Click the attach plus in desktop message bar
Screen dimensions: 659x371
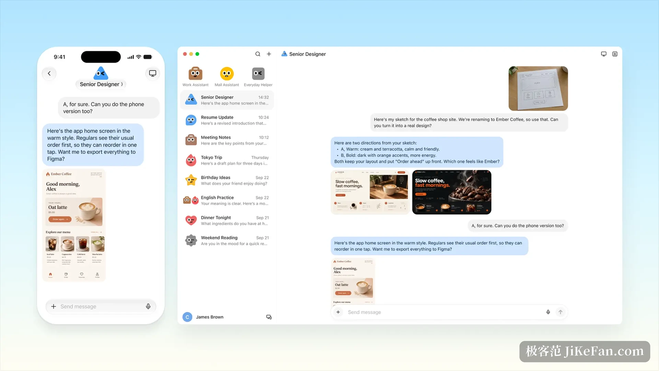coord(338,312)
